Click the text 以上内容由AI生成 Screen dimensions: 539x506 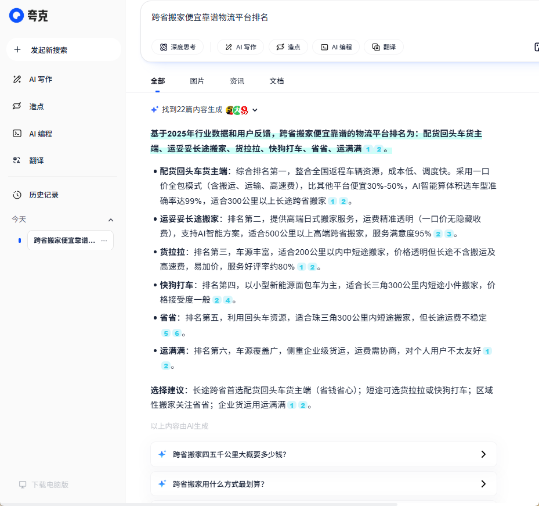click(x=180, y=426)
